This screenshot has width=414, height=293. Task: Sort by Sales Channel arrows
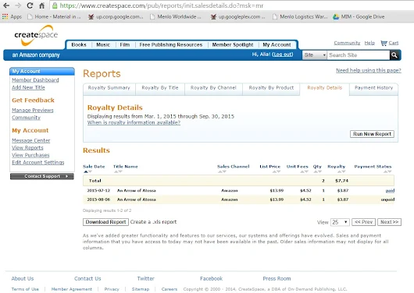[x=222, y=171]
